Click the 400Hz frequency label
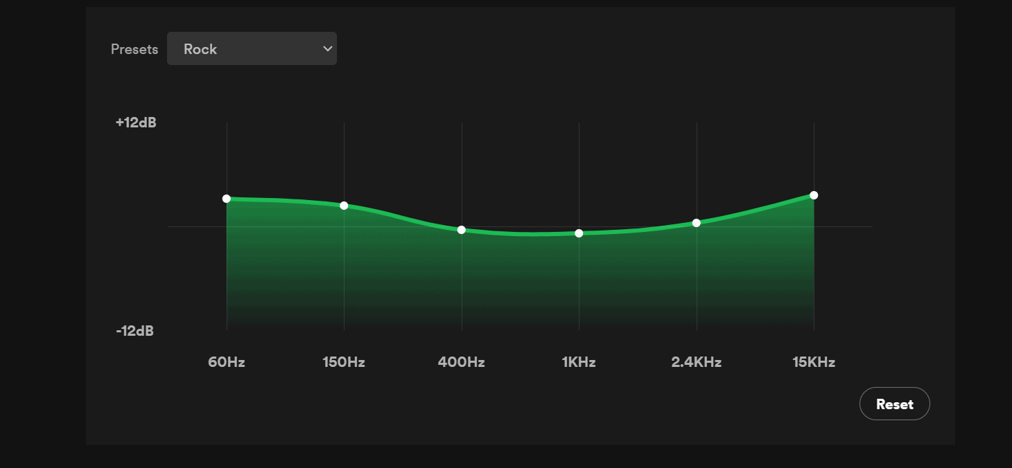The height and width of the screenshot is (468, 1012). pos(462,362)
